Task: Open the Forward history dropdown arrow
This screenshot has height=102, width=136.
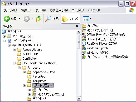Action: [x=32, y=18]
